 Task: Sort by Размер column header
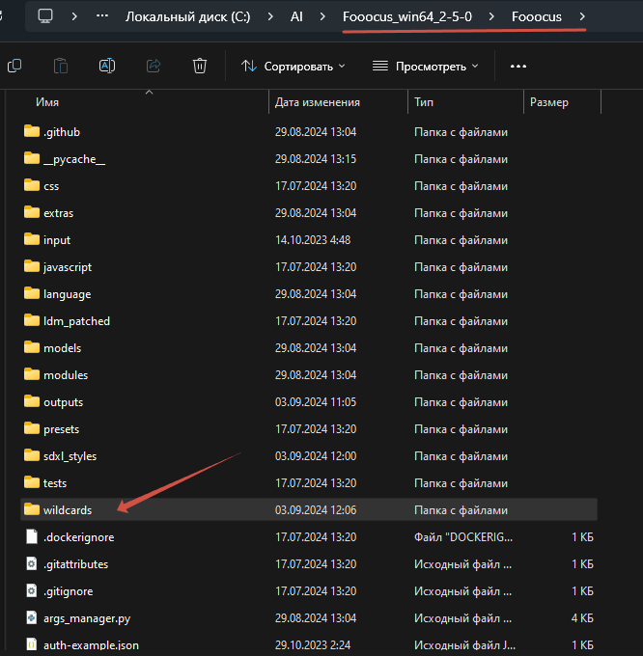[549, 102]
